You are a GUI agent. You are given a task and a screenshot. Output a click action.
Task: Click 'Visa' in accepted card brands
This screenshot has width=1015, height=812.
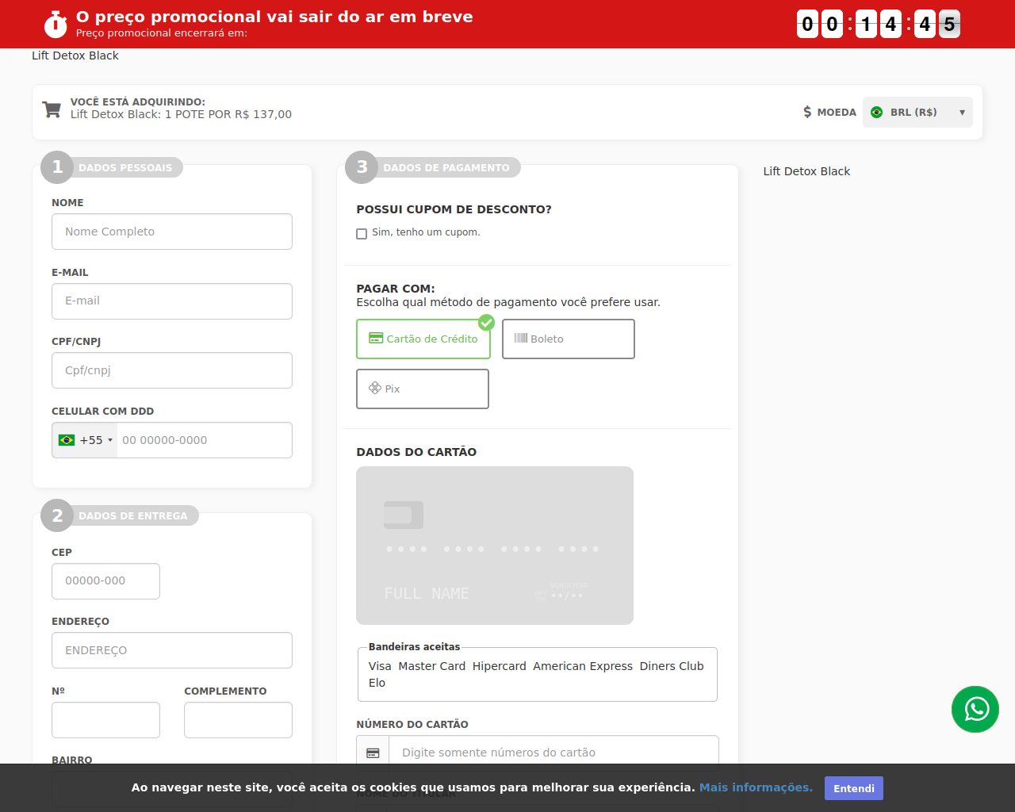[x=380, y=666]
